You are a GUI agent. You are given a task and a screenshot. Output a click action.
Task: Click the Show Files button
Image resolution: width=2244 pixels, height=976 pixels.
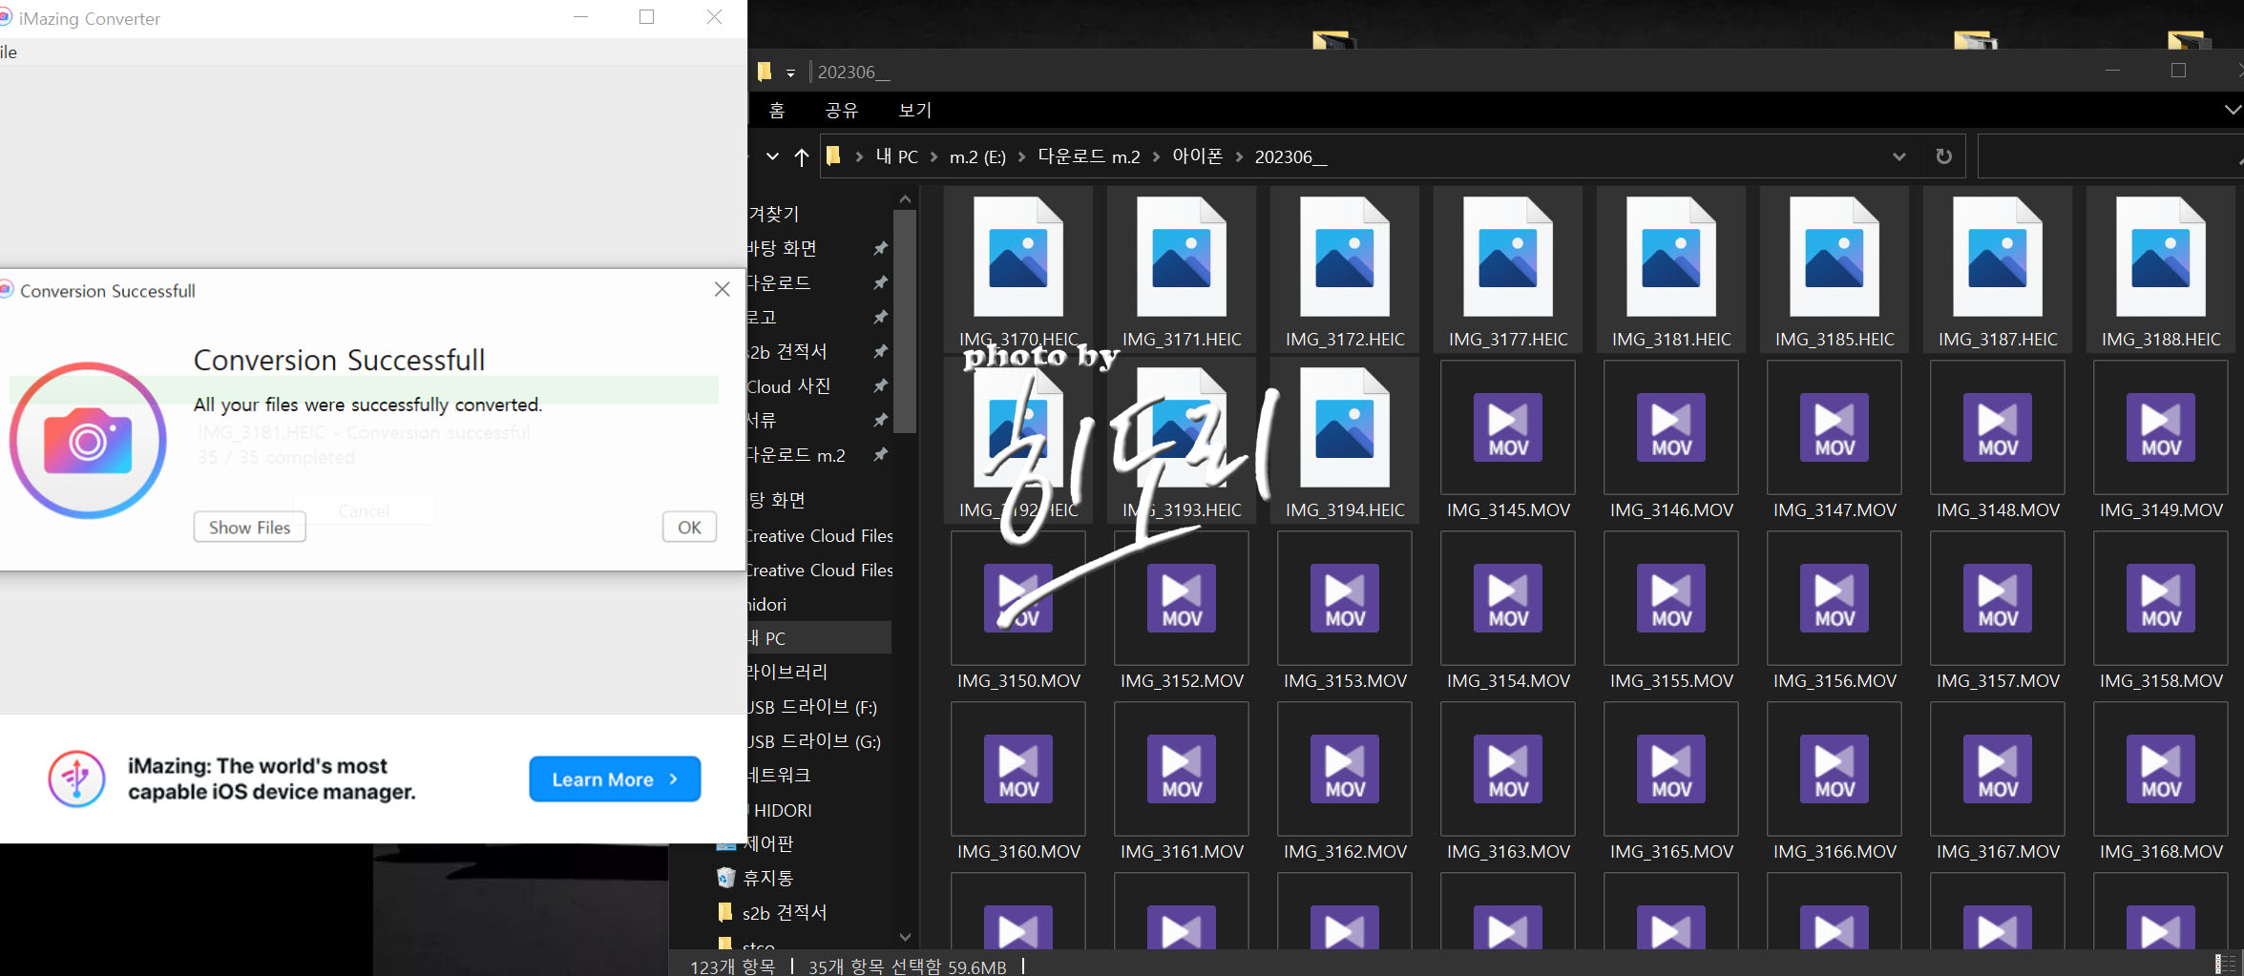pos(249,528)
